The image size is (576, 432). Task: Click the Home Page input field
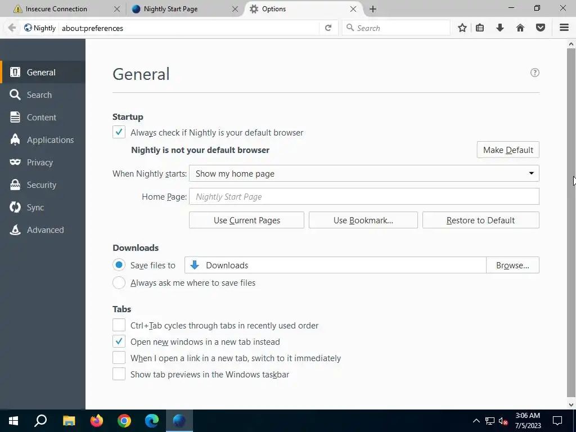pos(364,196)
